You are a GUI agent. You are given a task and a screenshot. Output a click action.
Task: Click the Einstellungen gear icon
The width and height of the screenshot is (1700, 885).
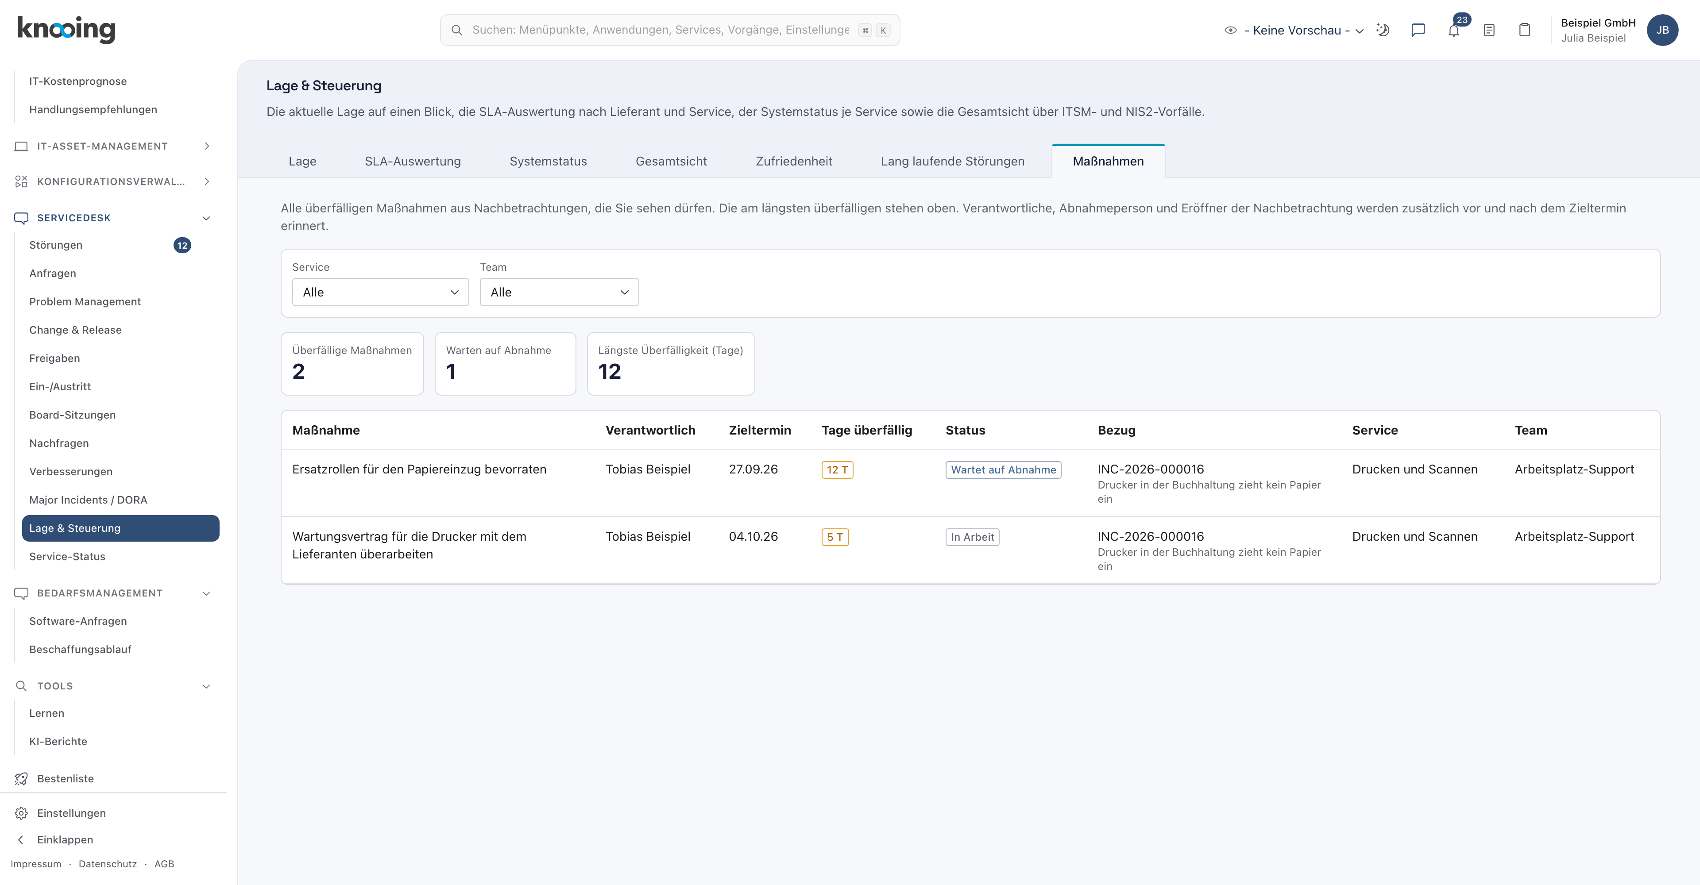coord(21,813)
